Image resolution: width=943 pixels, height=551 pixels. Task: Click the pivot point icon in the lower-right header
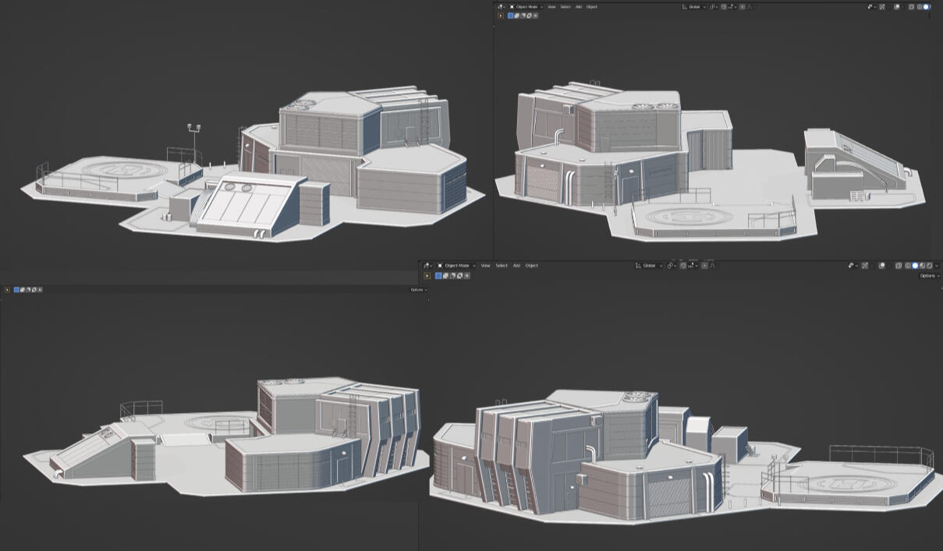coord(671,266)
